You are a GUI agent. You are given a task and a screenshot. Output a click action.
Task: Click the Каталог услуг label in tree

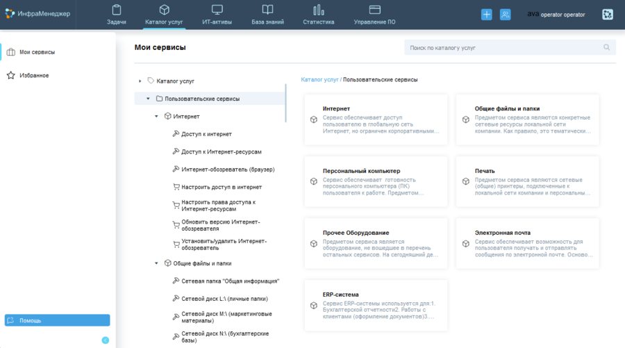(176, 81)
